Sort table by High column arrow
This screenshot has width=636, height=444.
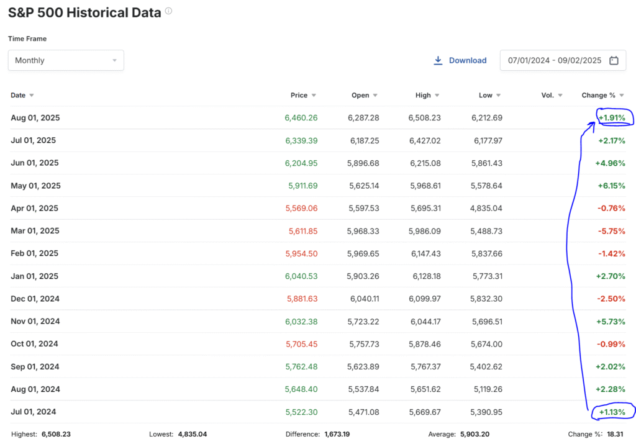point(437,95)
